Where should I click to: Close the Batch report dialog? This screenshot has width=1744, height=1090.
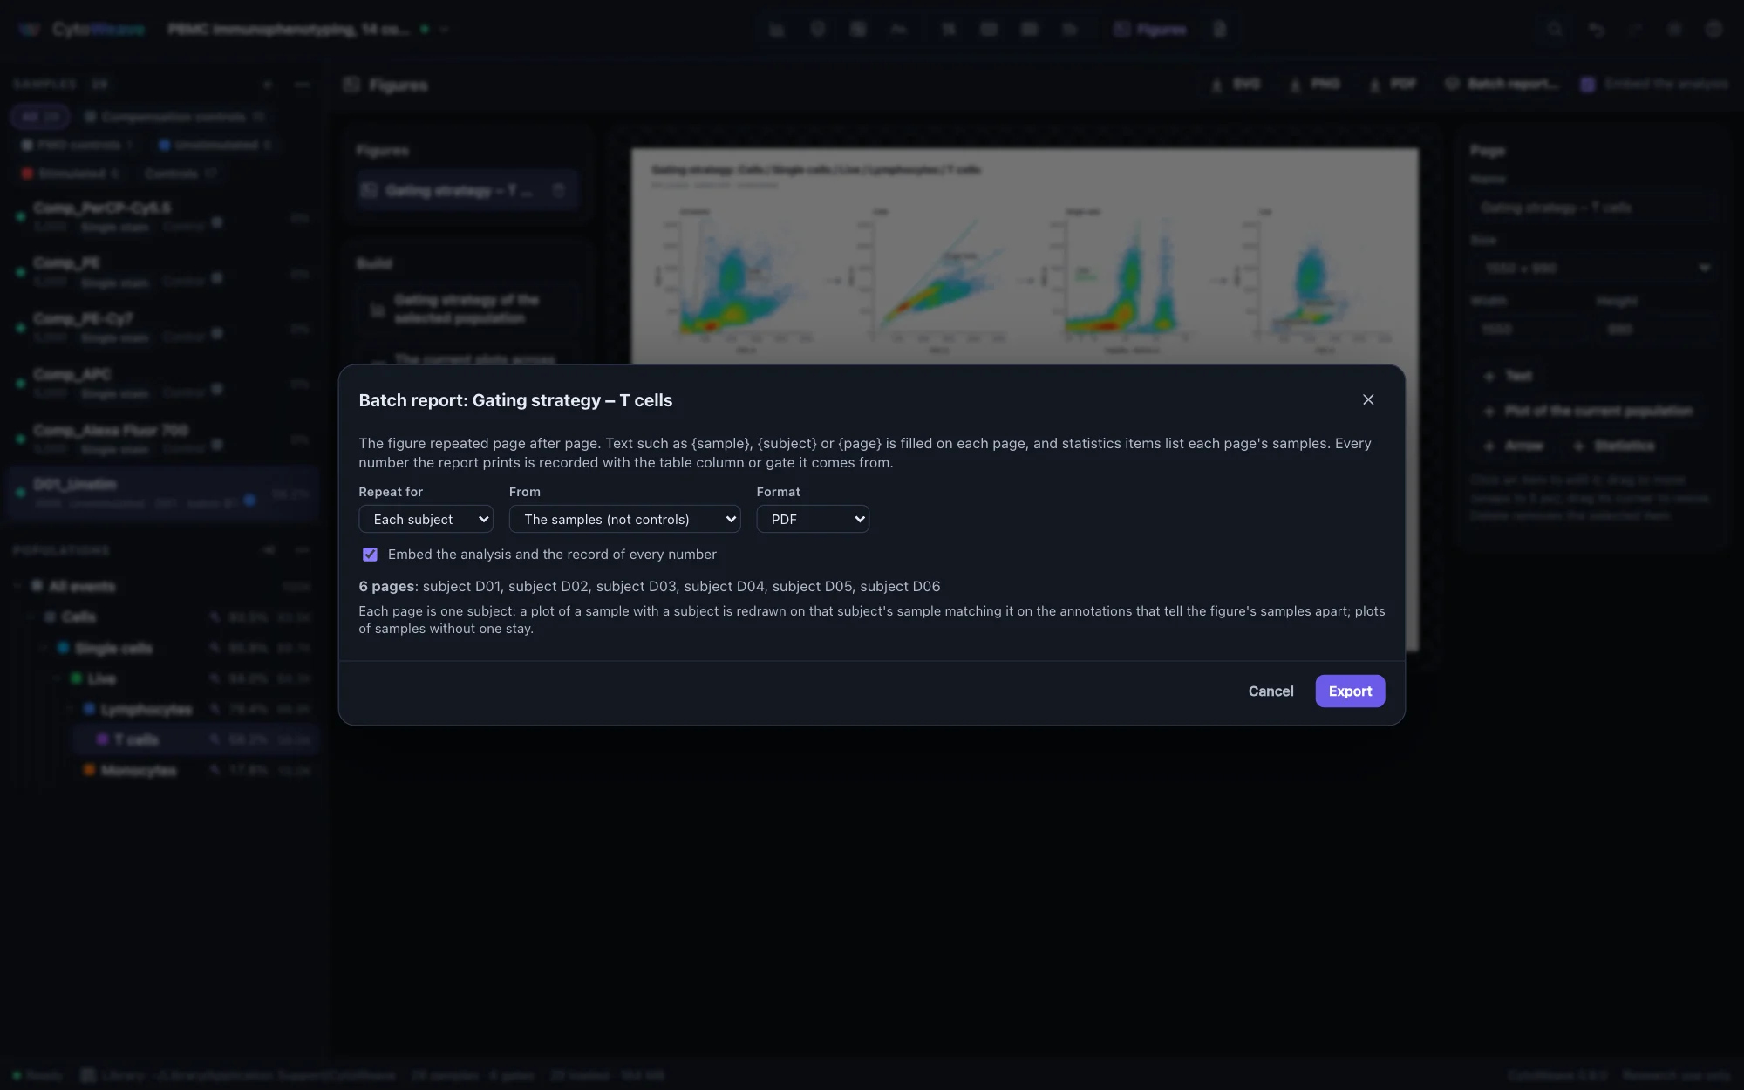click(1368, 399)
